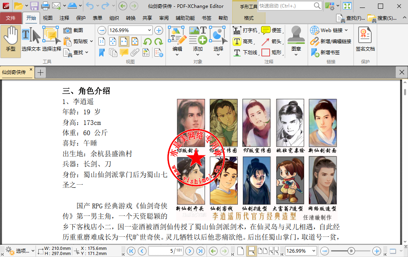The height and width of the screenshot is (257, 408).
Task: Click the Print icon in quick access toolbar
Action: (x=45, y=6)
